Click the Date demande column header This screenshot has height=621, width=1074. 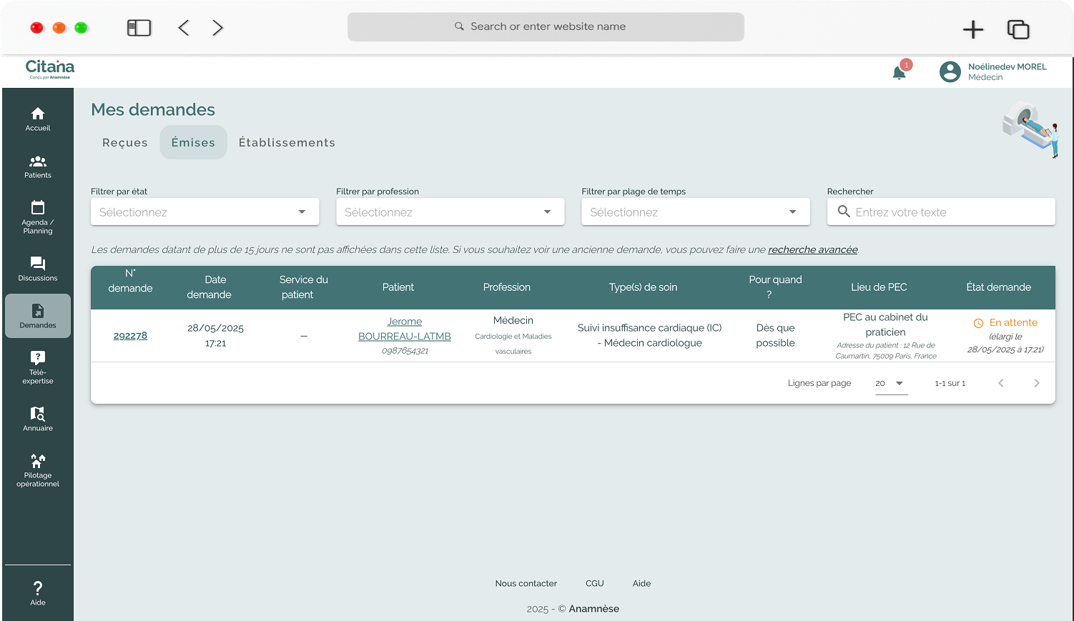[x=209, y=287]
